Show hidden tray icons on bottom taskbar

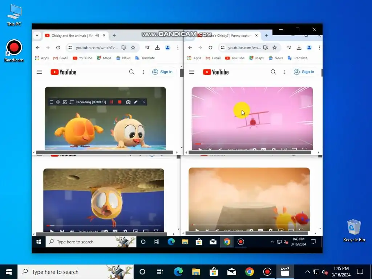tap(307, 272)
